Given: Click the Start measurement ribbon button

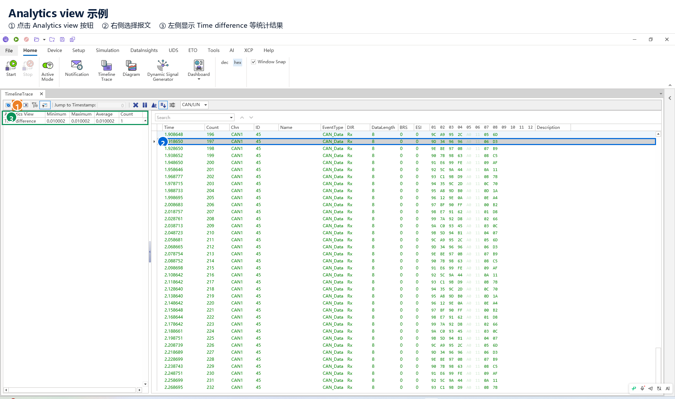Looking at the screenshot, I should tap(11, 68).
